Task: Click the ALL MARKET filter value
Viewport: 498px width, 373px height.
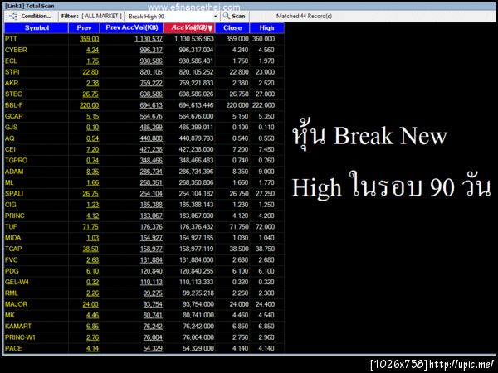Action: pos(101,17)
